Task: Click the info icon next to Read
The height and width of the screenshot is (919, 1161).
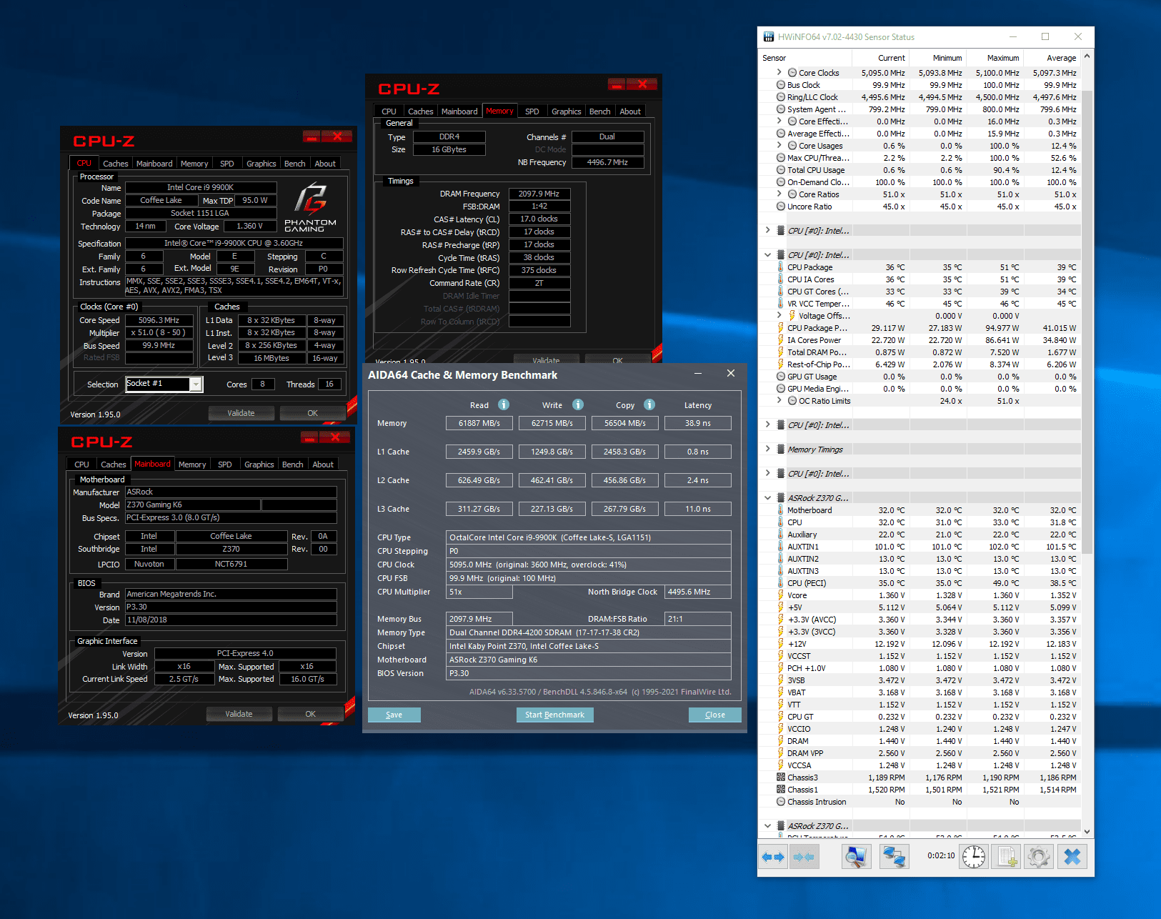Action: 504,404
